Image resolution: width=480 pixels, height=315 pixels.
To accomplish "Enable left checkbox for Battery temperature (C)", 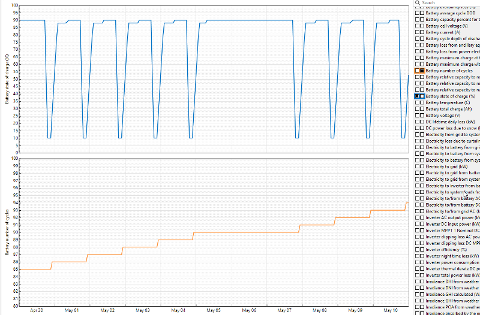I will [x=417, y=102].
